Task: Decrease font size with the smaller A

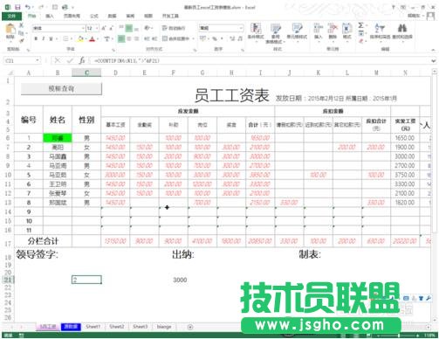Action: click(x=111, y=28)
